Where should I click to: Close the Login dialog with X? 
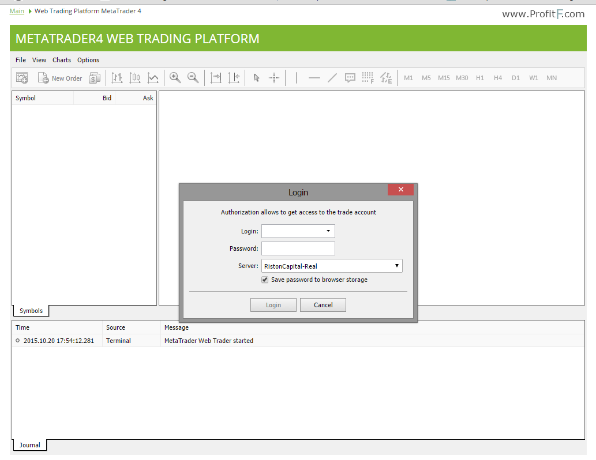(400, 190)
